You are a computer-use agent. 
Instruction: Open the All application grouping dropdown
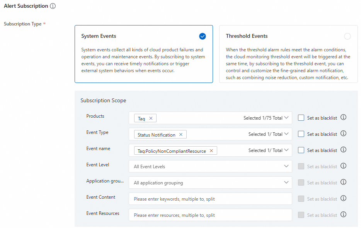pos(210,183)
